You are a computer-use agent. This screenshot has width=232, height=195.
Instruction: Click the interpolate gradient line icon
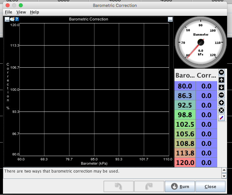point(221,118)
